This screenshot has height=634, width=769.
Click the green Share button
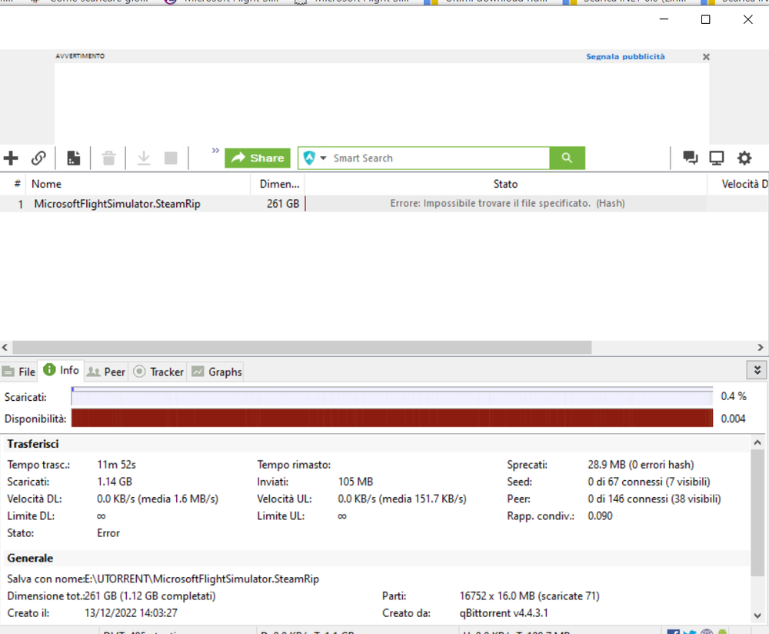pos(258,158)
